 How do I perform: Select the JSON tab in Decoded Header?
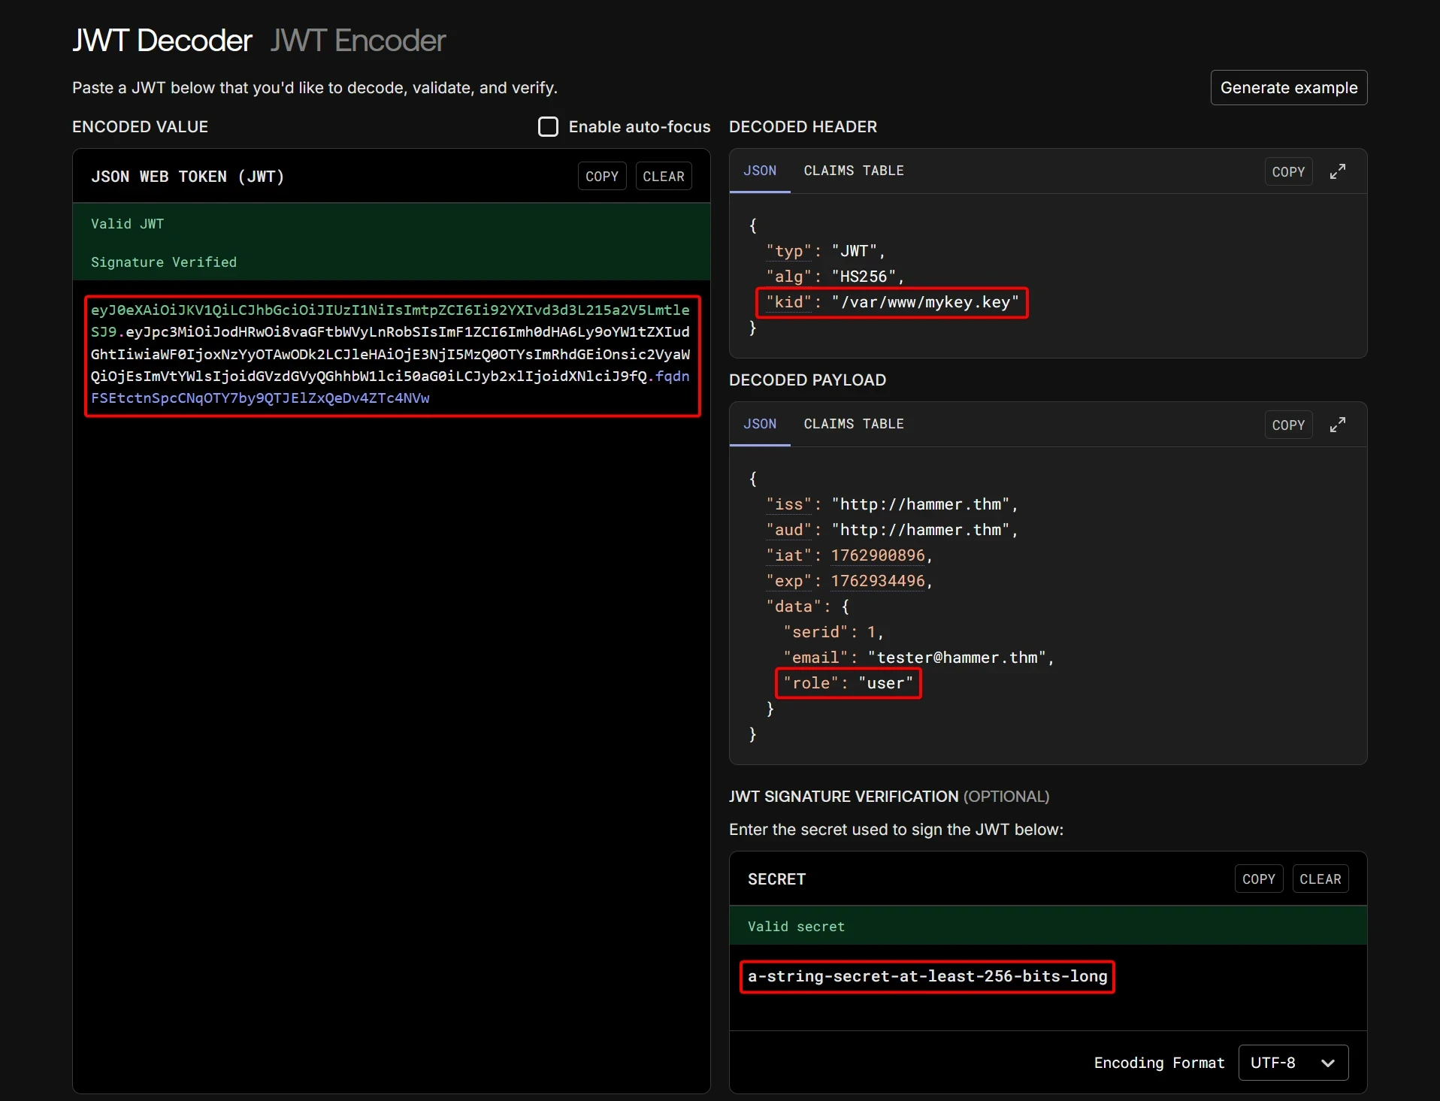click(x=759, y=171)
